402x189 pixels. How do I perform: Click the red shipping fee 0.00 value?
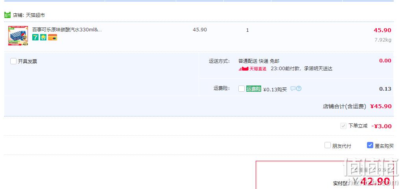tap(385, 60)
